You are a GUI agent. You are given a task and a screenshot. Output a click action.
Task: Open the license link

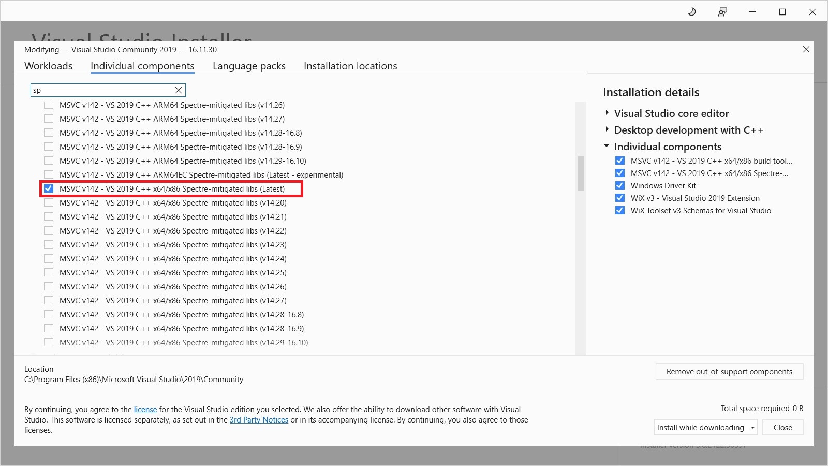tap(145, 409)
